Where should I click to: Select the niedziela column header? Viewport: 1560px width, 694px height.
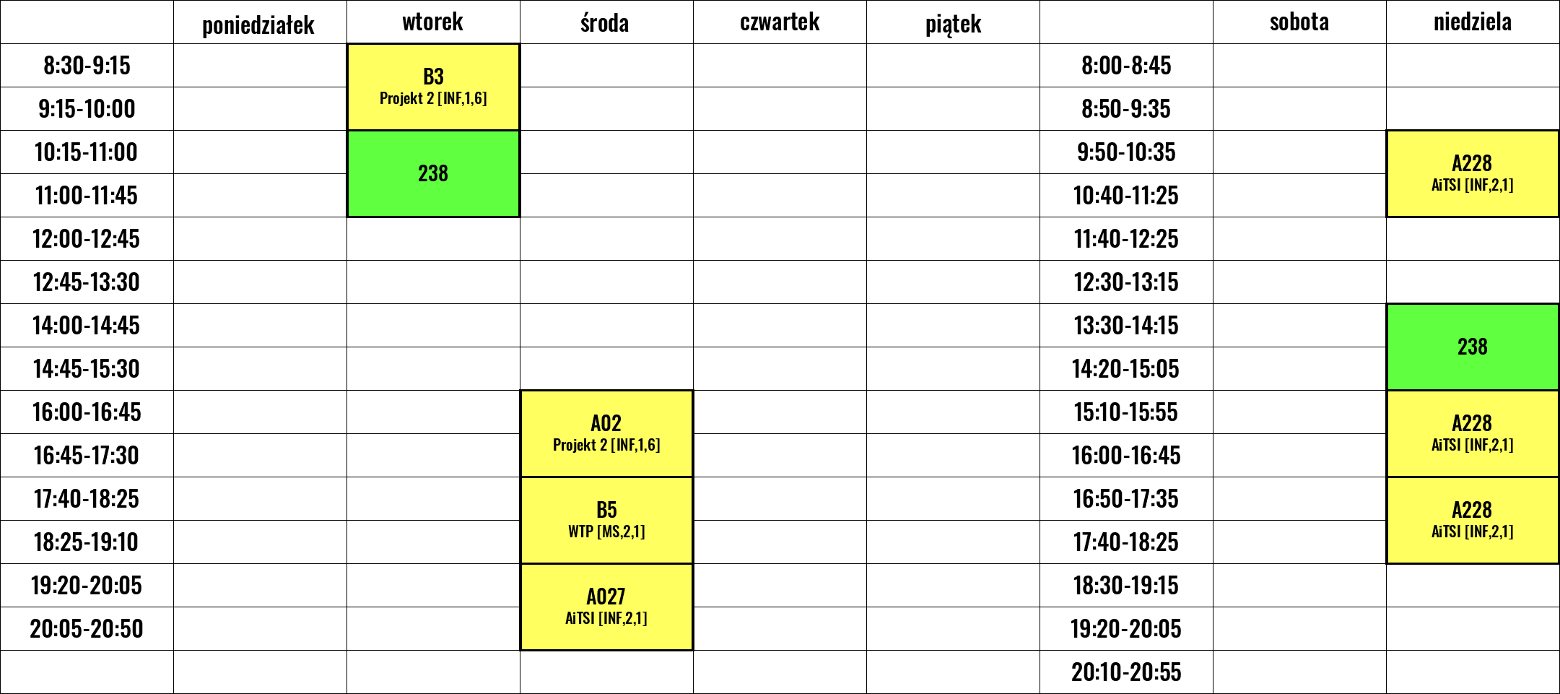[1473, 22]
